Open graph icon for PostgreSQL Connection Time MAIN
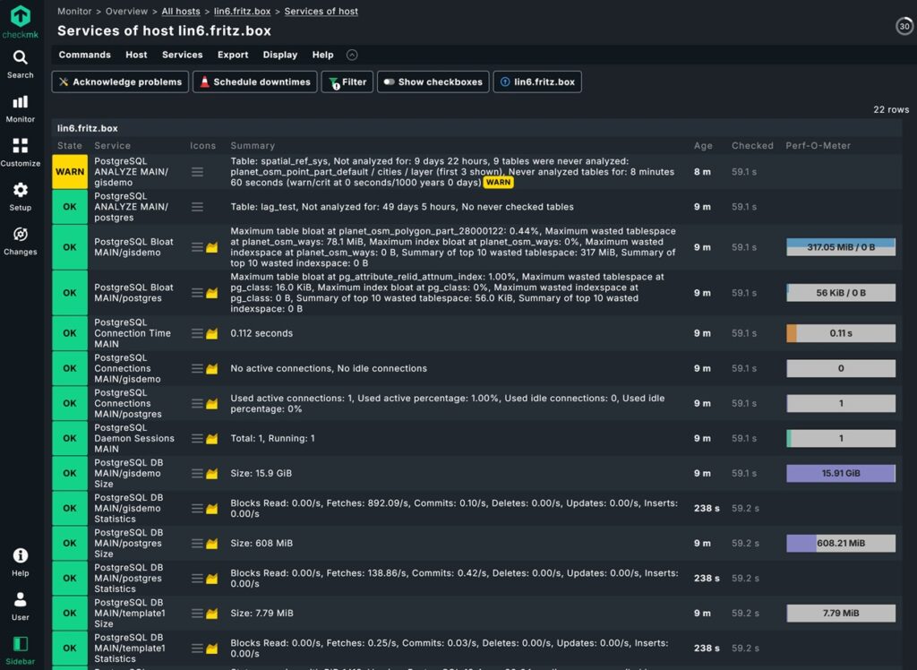 point(211,333)
